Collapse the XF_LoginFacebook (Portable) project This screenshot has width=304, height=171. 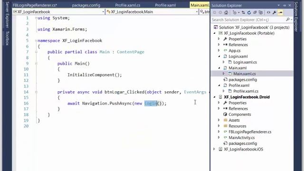pyautogui.click(x=214, y=33)
